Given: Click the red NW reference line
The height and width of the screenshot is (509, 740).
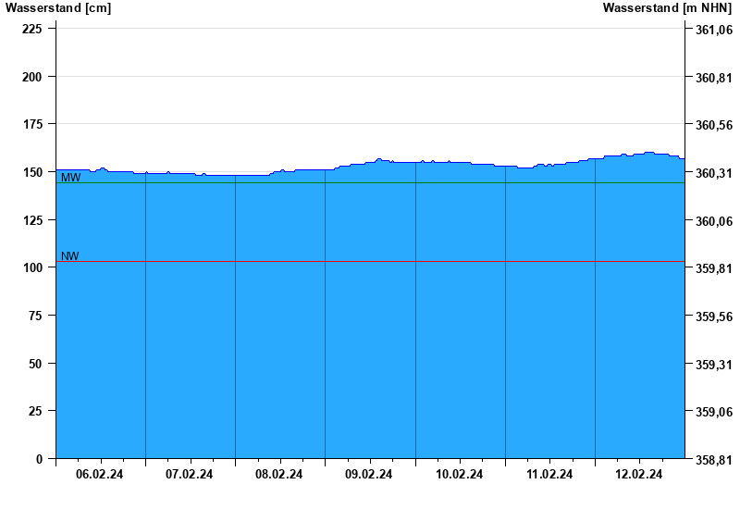Looking at the screenshot, I should point(371,261).
